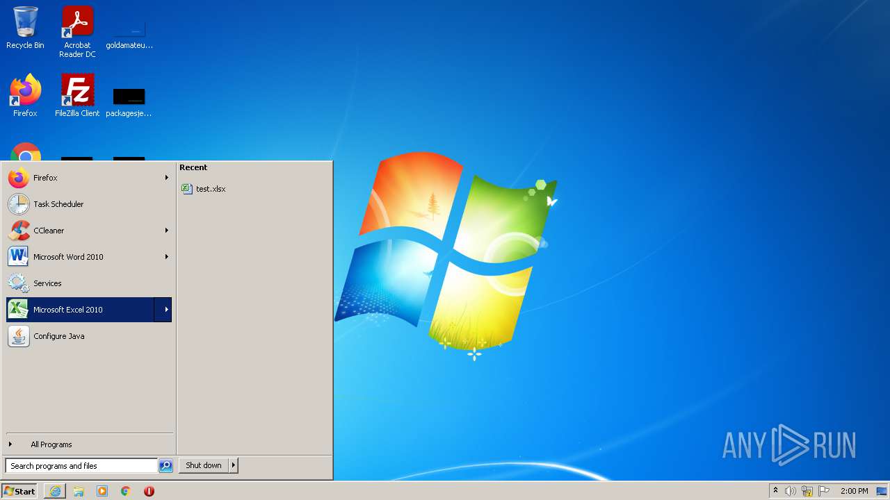
Task: Select the goldamateu... desktop file
Action: click(x=129, y=33)
